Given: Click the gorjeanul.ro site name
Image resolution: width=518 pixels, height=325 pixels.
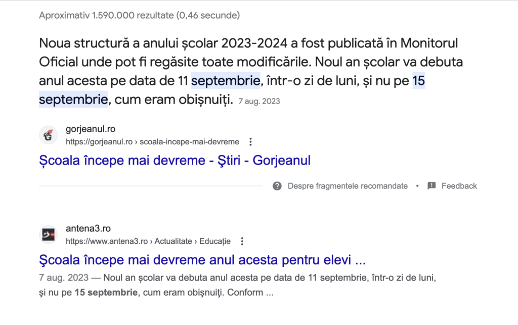Looking at the screenshot, I should point(91,129).
